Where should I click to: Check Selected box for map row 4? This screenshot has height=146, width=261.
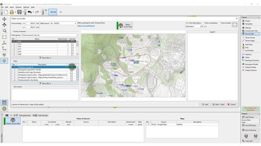coord(72,75)
